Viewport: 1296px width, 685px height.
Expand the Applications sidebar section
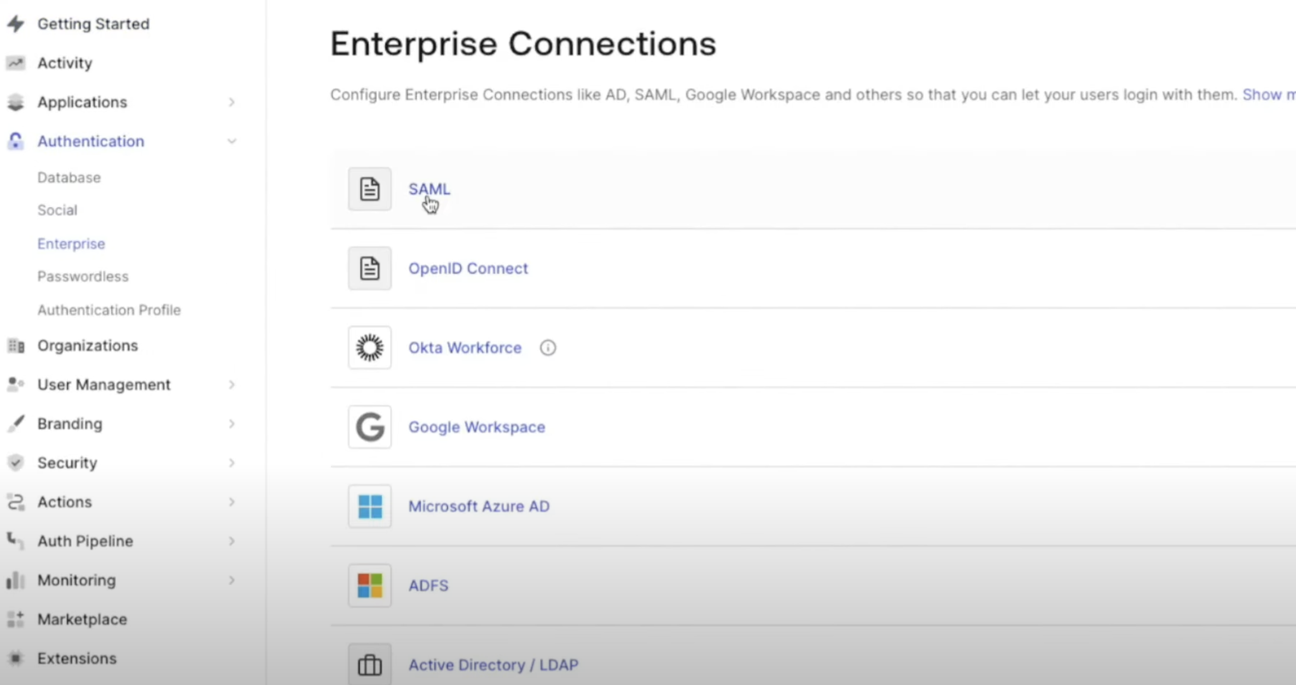[231, 102]
